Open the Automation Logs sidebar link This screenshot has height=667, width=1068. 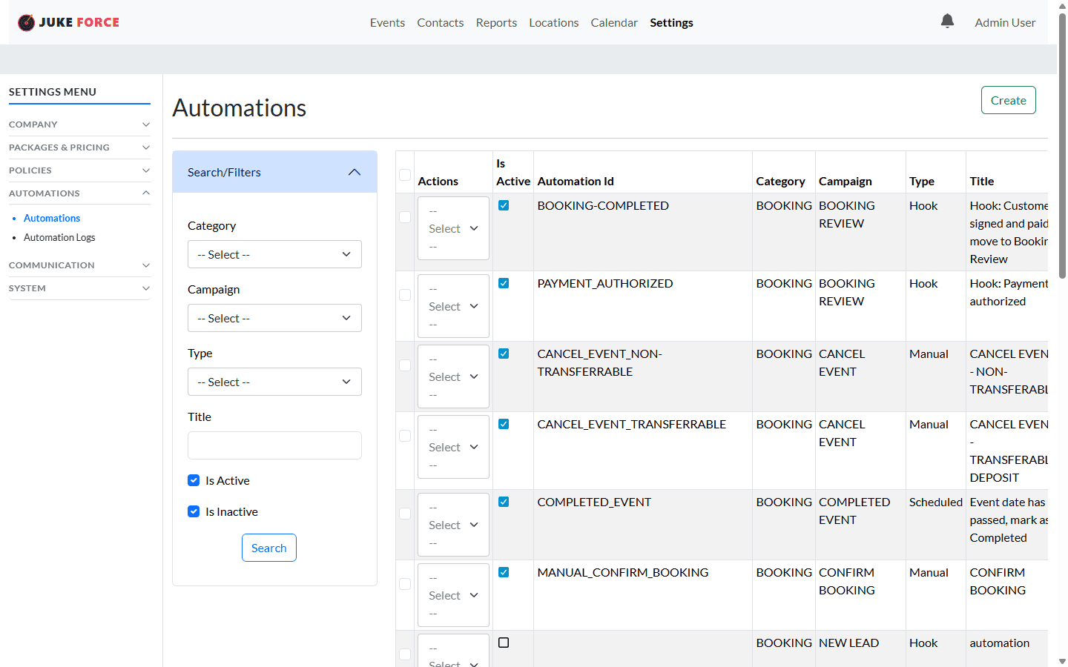[59, 238]
